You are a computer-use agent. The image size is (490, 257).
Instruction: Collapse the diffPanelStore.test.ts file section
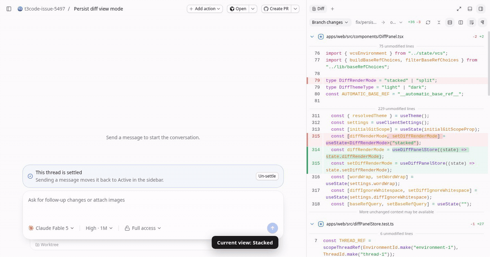(x=312, y=224)
